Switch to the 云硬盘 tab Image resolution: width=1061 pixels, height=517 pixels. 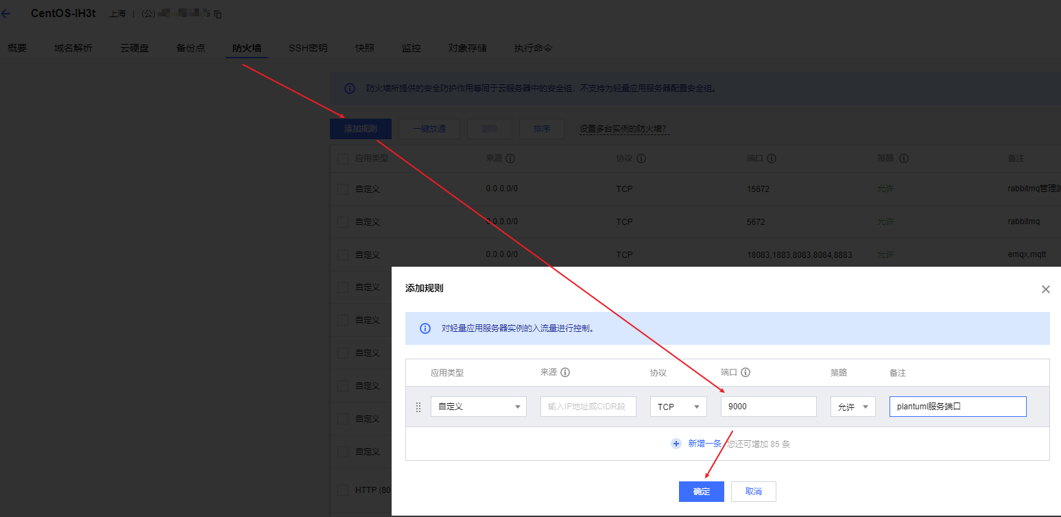(x=134, y=48)
